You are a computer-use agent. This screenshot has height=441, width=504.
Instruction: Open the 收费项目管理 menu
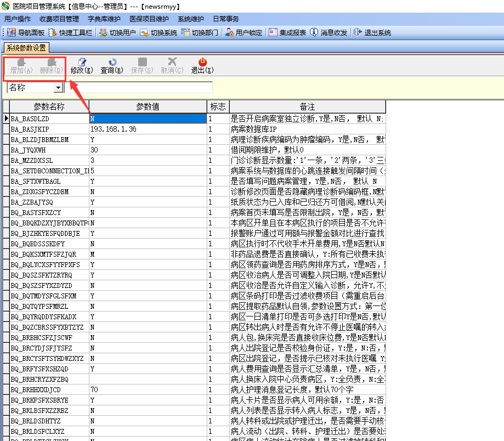[59, 19]
